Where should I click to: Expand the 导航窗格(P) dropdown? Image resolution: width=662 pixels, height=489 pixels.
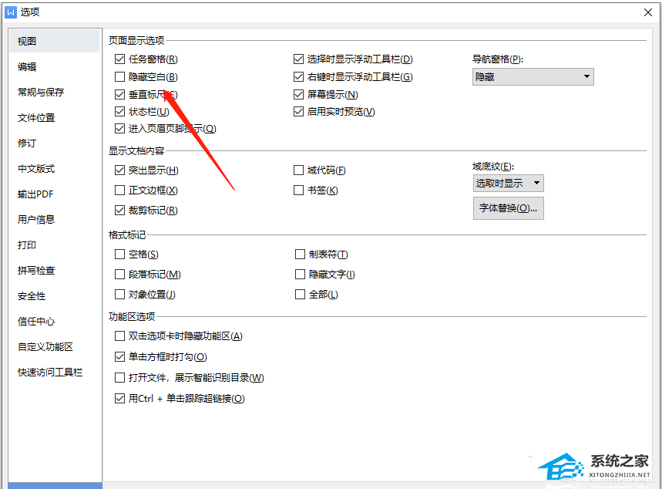533,77
